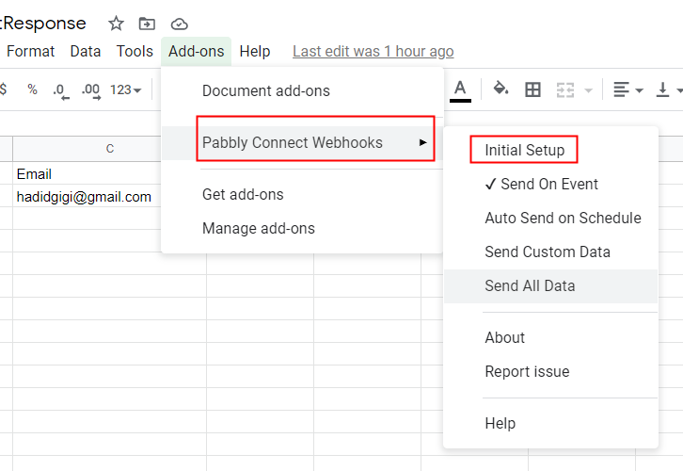Pick a cell fill color

pos(500,89)
